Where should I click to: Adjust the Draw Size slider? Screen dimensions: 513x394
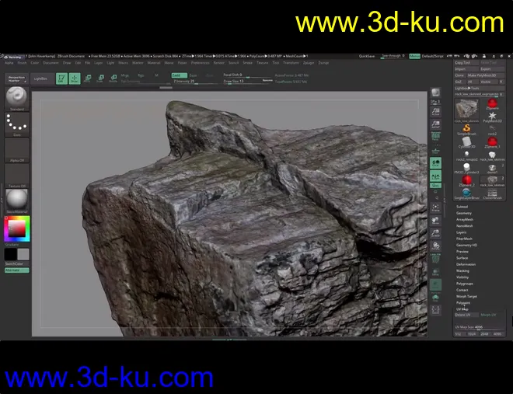coord(247,82)
